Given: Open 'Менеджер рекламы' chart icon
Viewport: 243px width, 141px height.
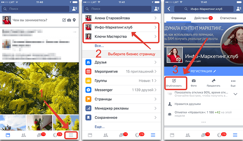Looking at the screenshot, I should pos(88,108).
